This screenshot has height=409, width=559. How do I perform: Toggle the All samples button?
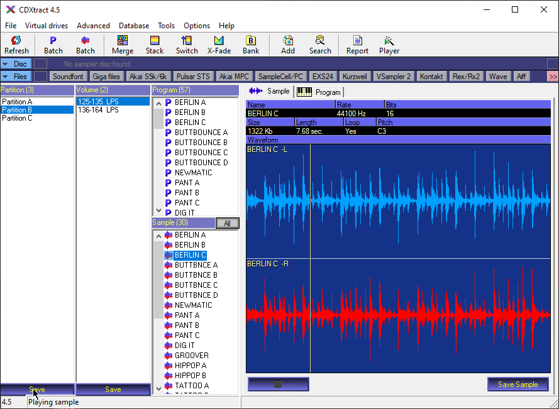coord(227,223)
